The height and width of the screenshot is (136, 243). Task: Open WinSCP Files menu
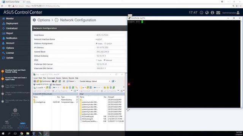[x=45, y=78]
